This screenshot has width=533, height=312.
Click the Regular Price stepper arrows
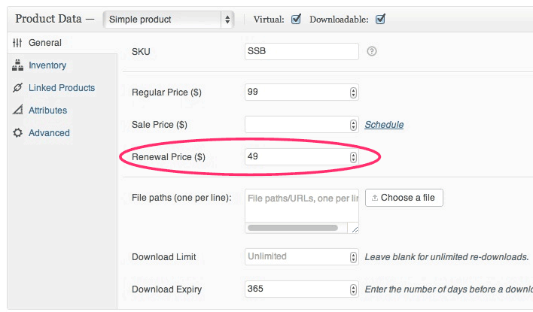(353, 92)
